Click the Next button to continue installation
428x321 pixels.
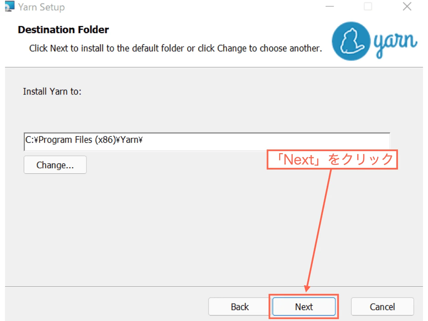coord(304,307)
